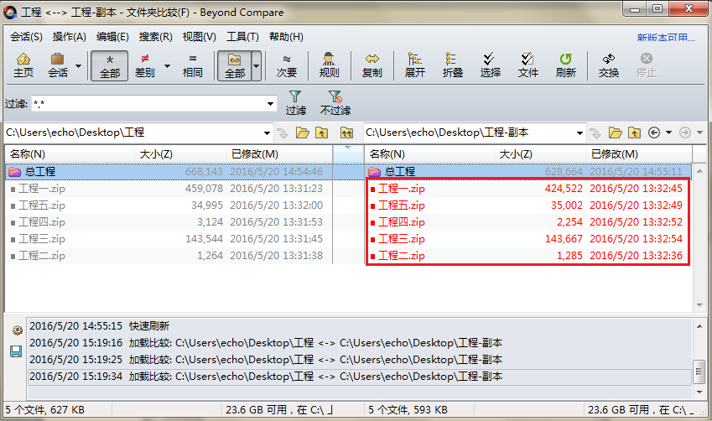Select the 15:19:34 加载比较 log entry
Screen dimensions: 712x421
pos(360,377)
